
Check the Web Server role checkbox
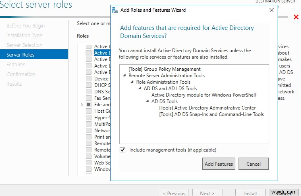coord(89,163)
